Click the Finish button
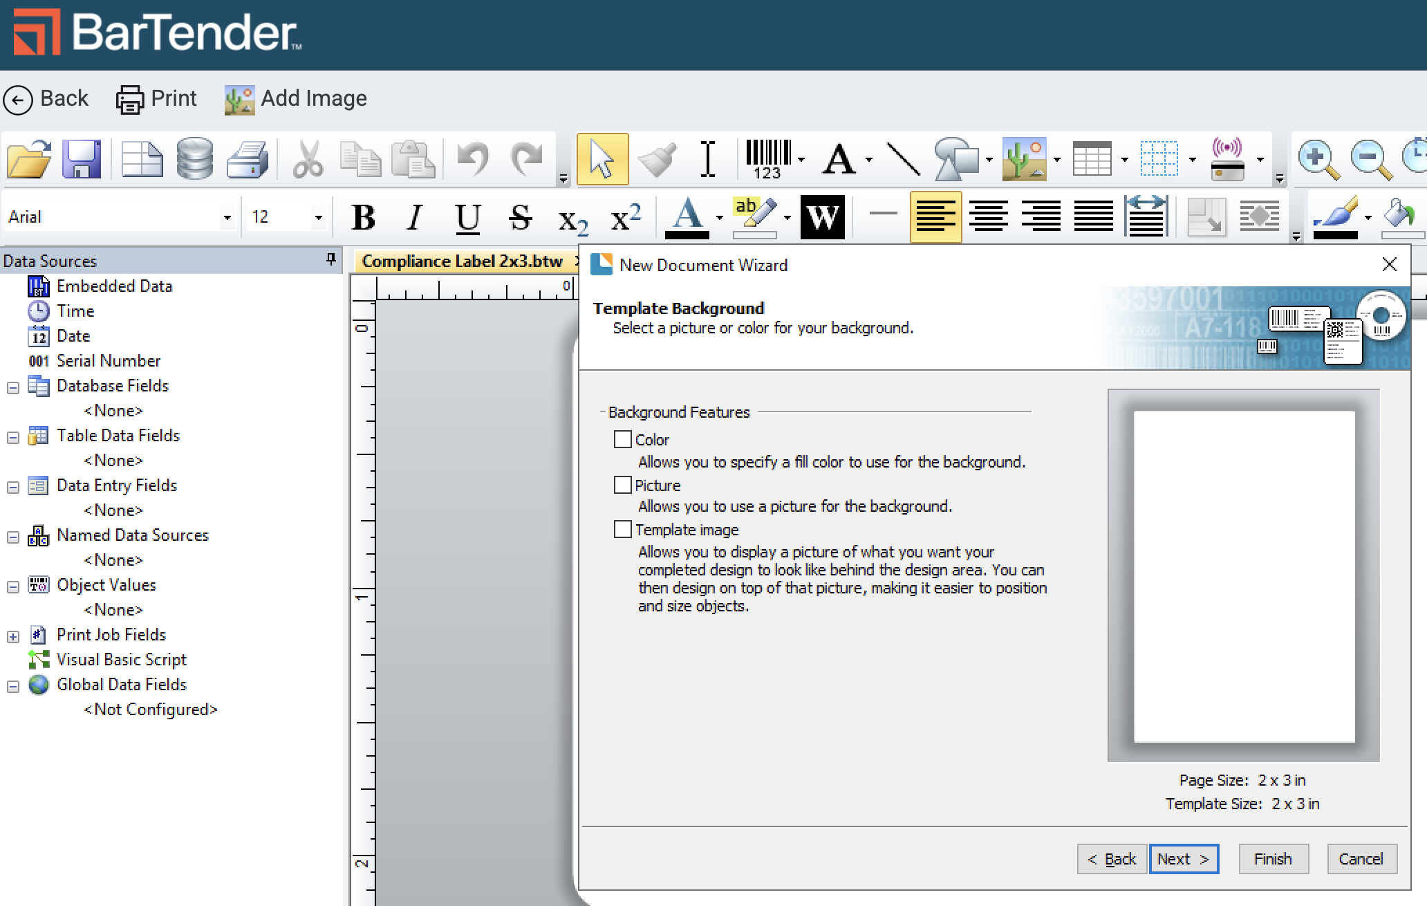This screenshot has height=906, width=1427. [1273, 859]
